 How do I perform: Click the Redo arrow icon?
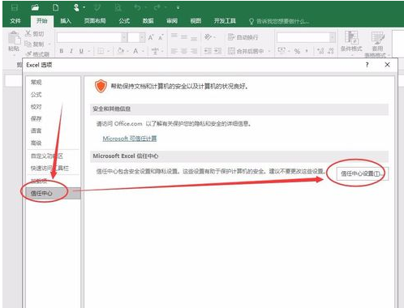click(157, 7)
